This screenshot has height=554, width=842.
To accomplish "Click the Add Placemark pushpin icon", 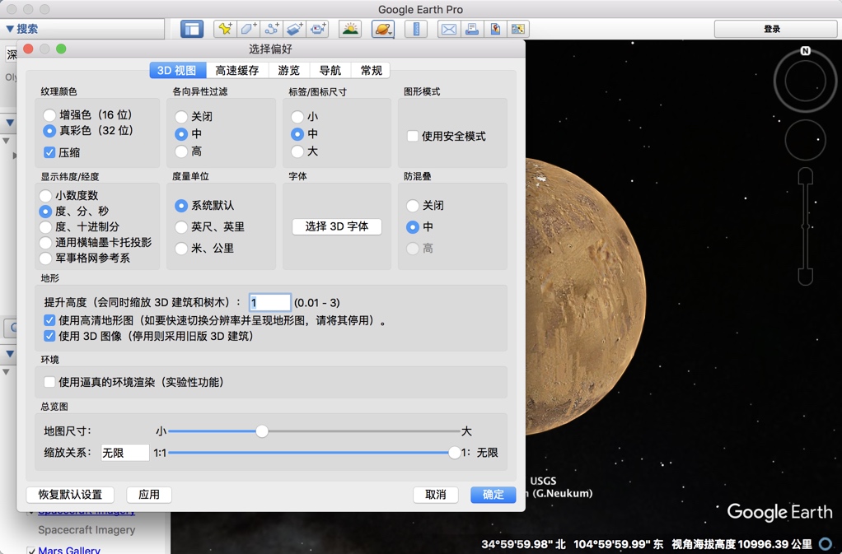I will pyautogui.click(x=225, y=29).
